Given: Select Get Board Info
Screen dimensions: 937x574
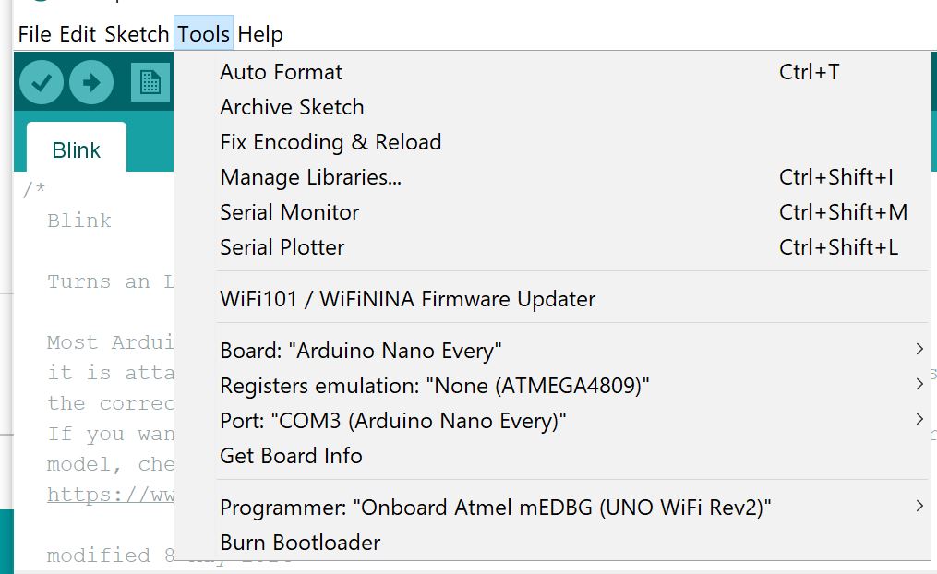Looking at the screenshot, I should tap(291, 455).
